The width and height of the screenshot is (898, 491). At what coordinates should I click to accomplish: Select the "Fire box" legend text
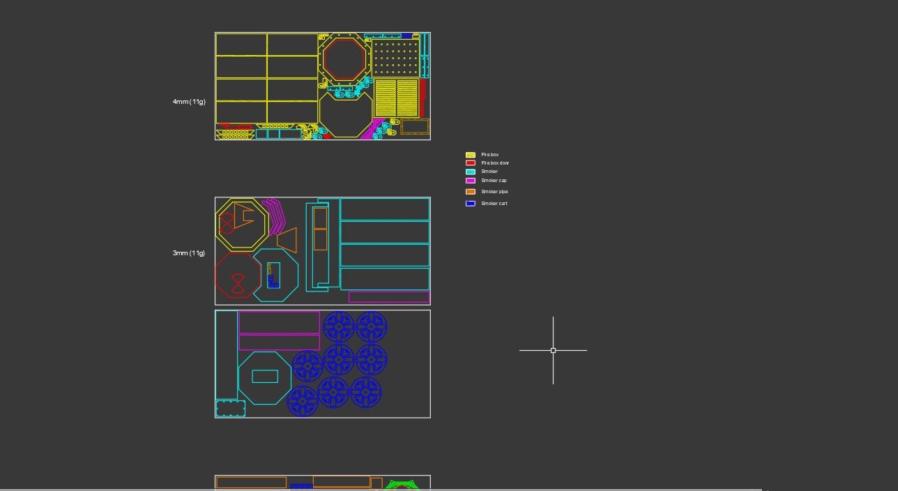click(490, 155)
